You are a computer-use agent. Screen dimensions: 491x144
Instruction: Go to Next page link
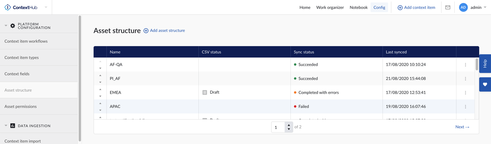point(462,127)
